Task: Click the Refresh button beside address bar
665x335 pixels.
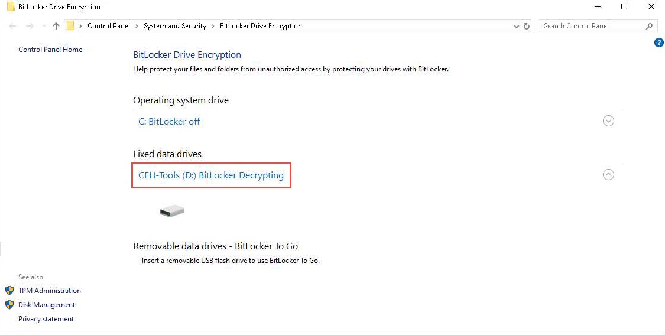Action: pyautogui.click(x=527, y=26)
